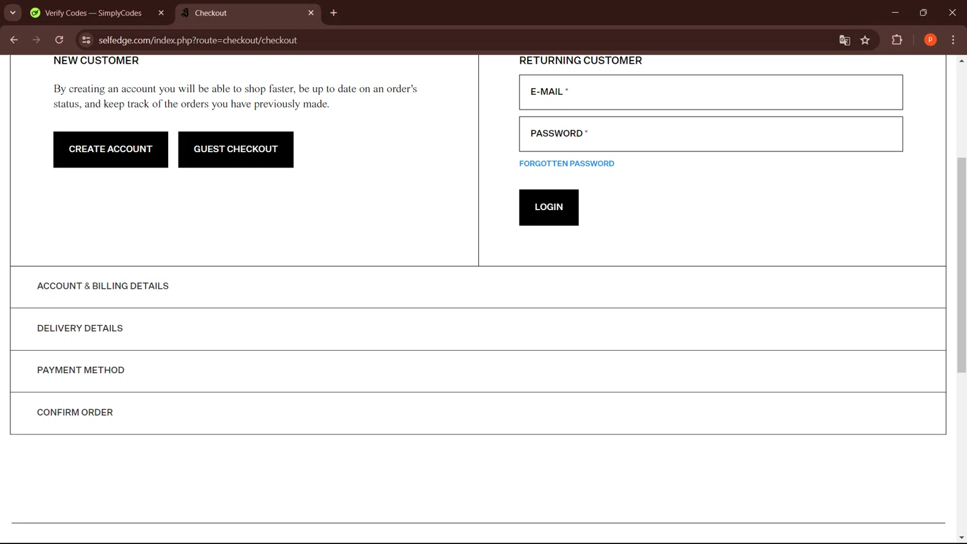This screenshot has width=967, height=544.
Task: Expand the Delivery Details section
Action: (x=478, y=329)
